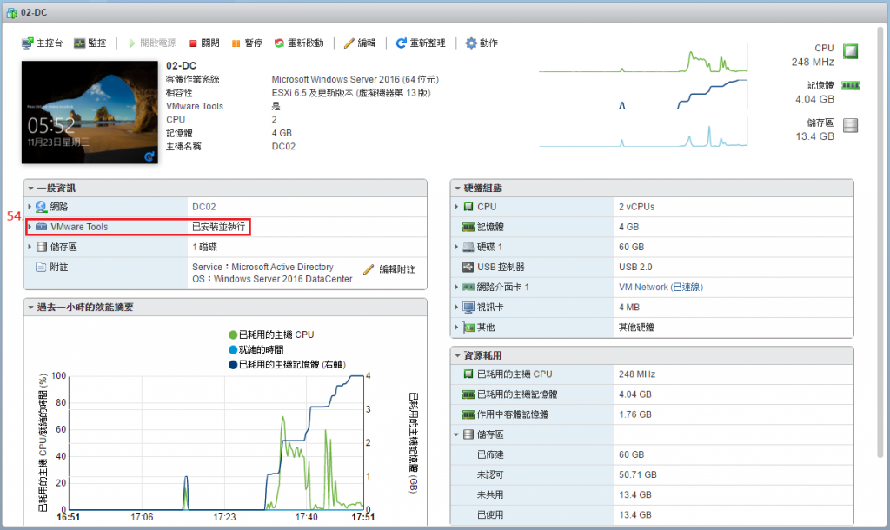The image size is (890, 530).
Task: Expand the VMware Tools row
Action: click(30, 227)
